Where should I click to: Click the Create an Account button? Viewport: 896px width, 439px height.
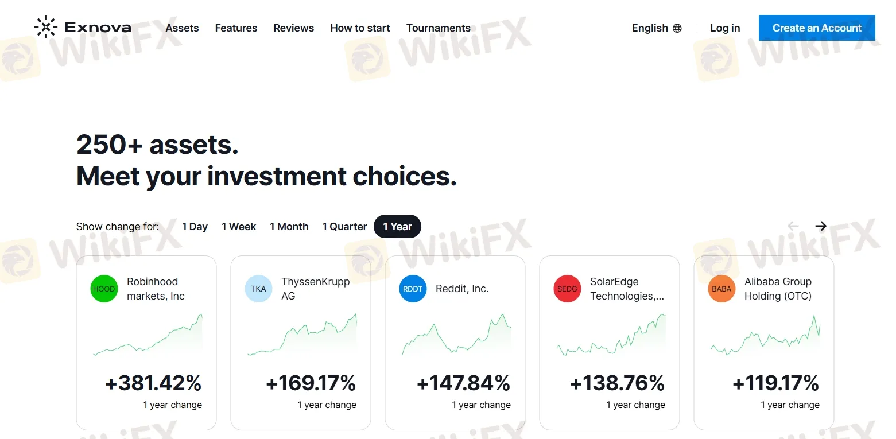[x=817, y=28]
